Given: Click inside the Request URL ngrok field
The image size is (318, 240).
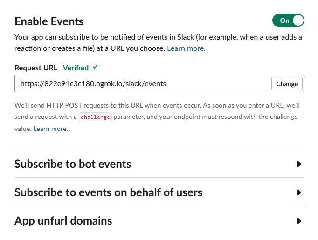Looking at the screenshot, I should [x=140, y=84].
